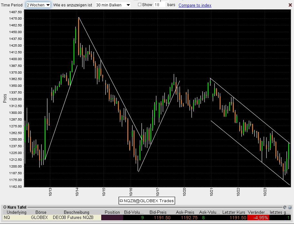Select the Veränder... column header
This screenshot has width=294, height=226.
[x=258, y=212]
